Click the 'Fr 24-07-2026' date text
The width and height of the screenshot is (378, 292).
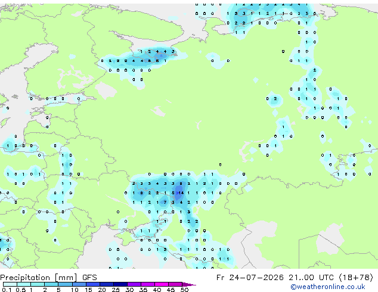(x=250, y=278)
